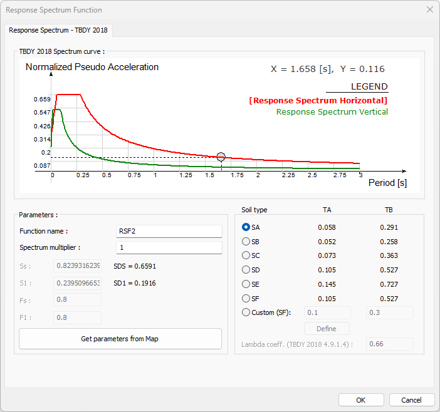Click the Ss parameter value field
This screenshot has height=412, width=440.
[x=78, y=265]
